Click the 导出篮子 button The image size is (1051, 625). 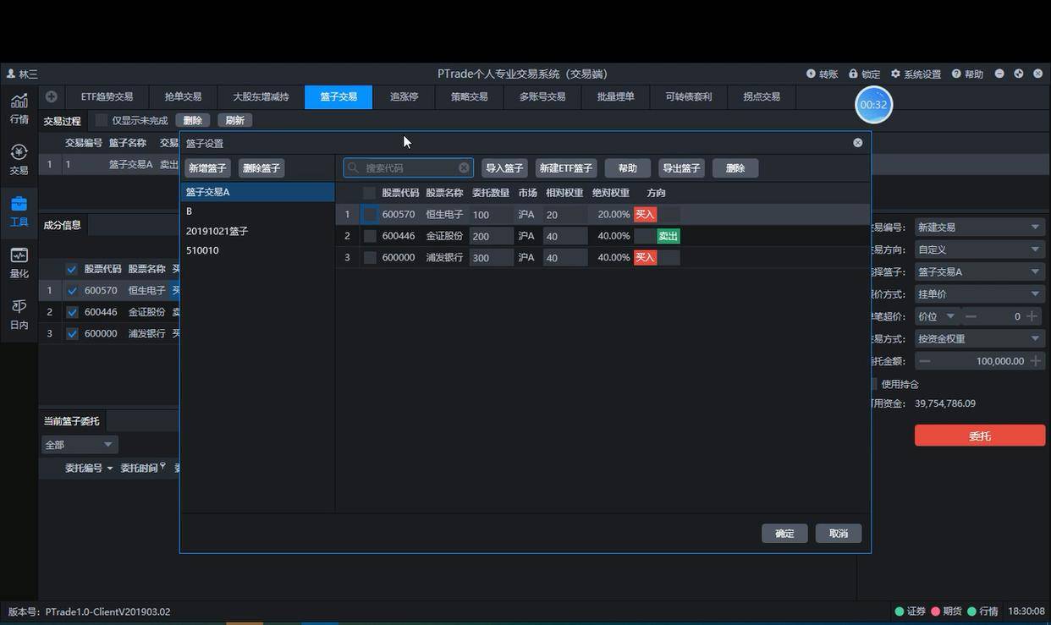click(x=681, y=168)
